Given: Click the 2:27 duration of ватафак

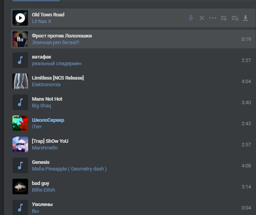Looking at the screenshot, I should [x=246, y=60].
